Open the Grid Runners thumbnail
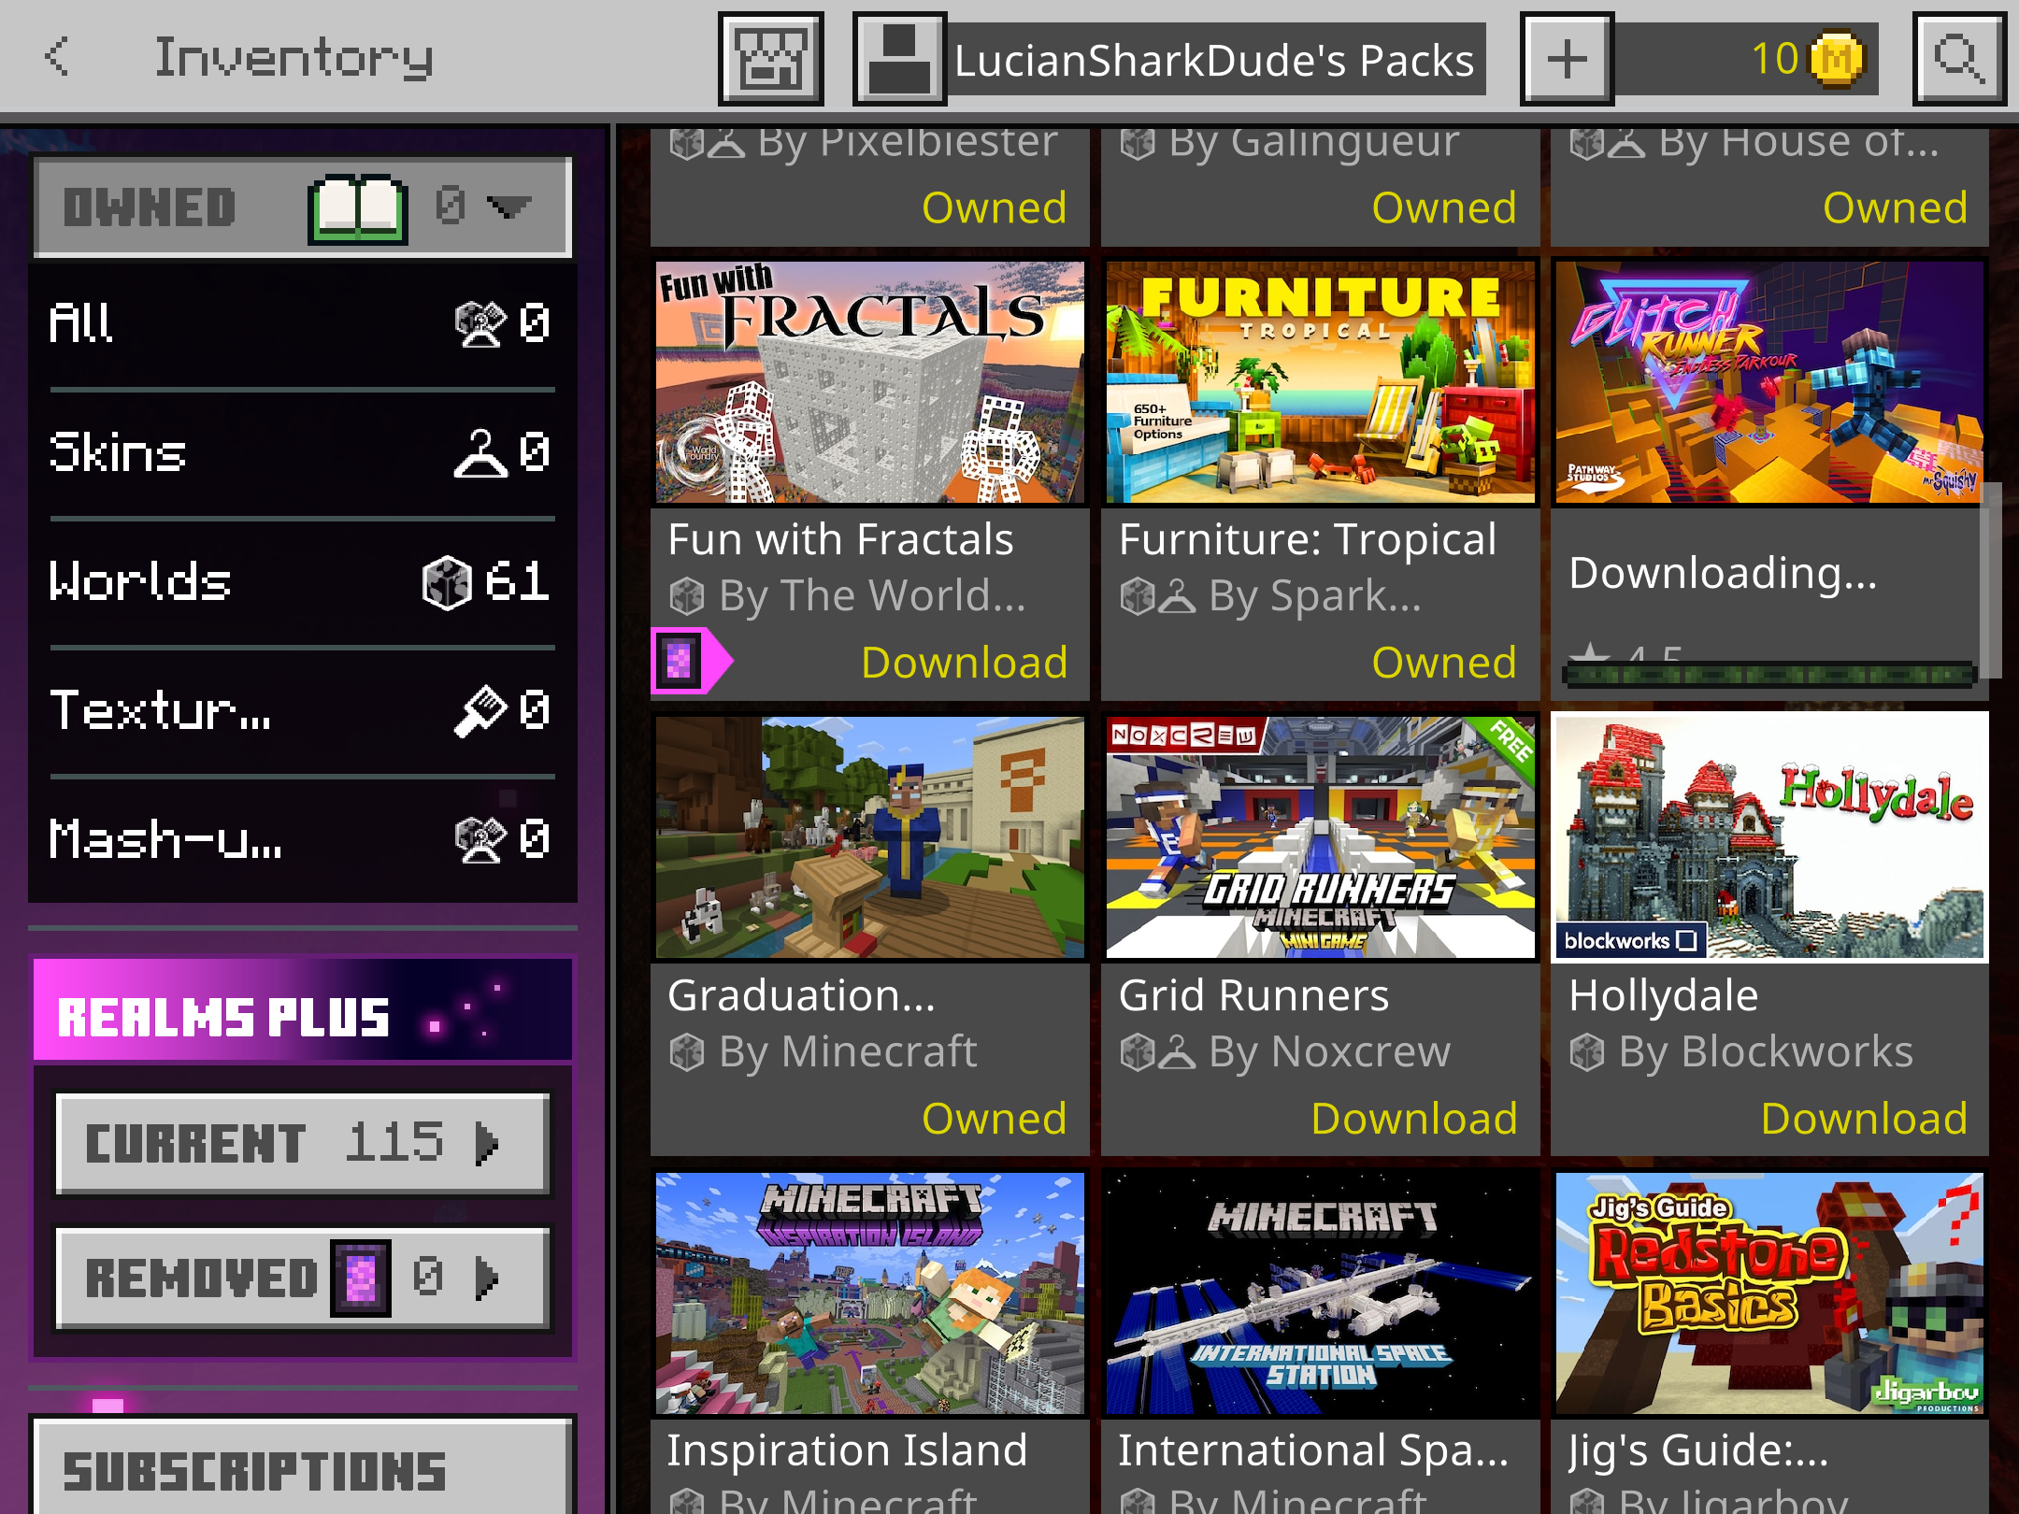This screenshot has height=1514, width=2019. tap(1321, 837)
